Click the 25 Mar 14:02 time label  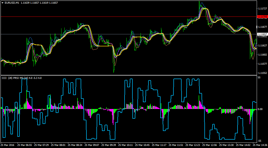(243, 145)
